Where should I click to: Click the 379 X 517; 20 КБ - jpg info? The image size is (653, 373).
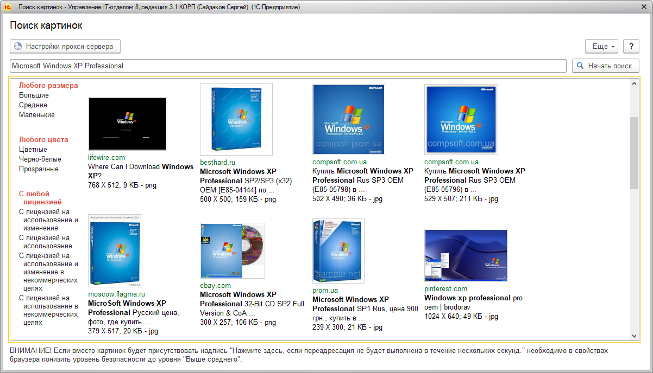pos(123,331)
